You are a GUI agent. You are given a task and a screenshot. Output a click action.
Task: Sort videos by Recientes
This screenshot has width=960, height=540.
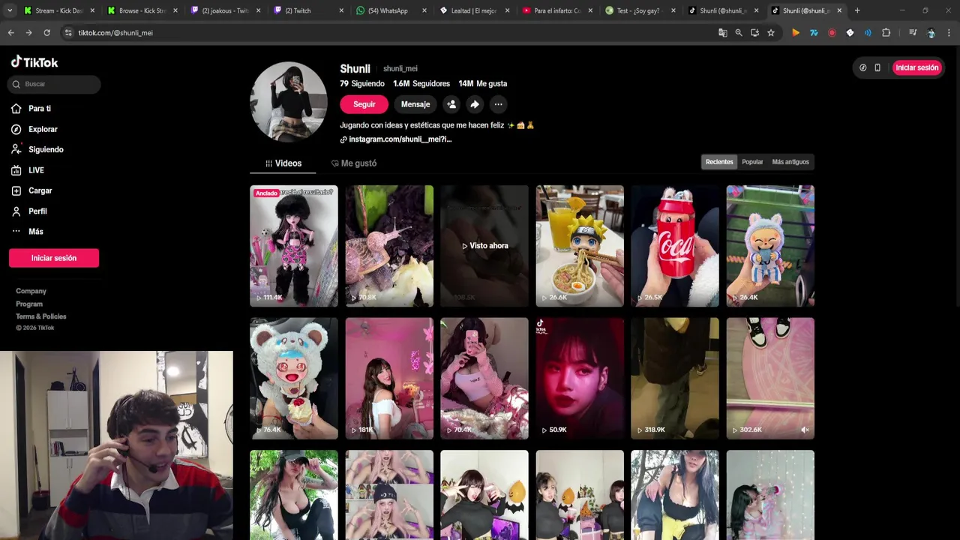tap(719, 162)
